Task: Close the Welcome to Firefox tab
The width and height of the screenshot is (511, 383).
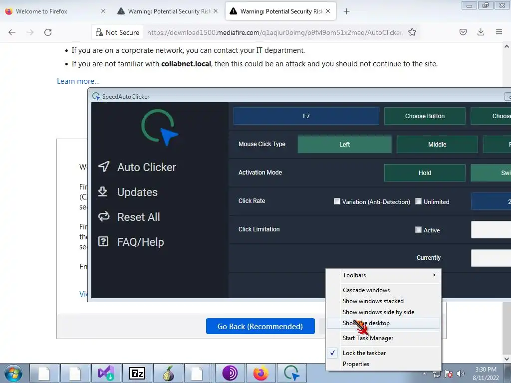Action: click(103, 11)
